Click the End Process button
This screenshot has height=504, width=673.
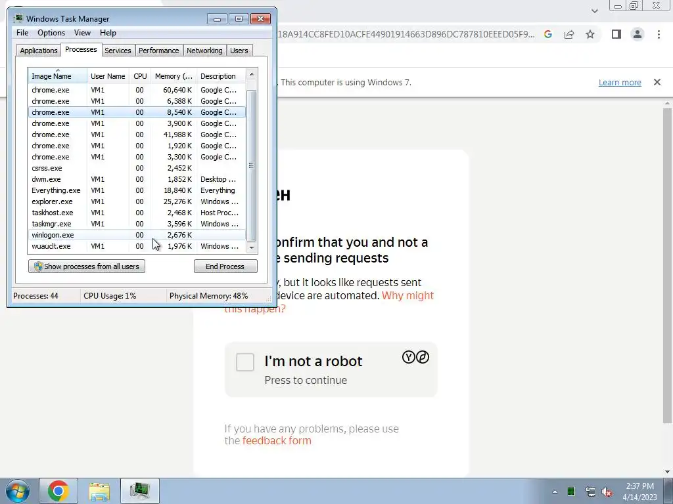point(225,266)
